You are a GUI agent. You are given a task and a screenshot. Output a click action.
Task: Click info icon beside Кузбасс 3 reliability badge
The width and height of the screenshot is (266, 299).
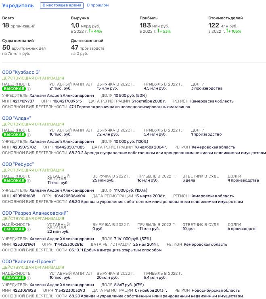pos(29,89)
